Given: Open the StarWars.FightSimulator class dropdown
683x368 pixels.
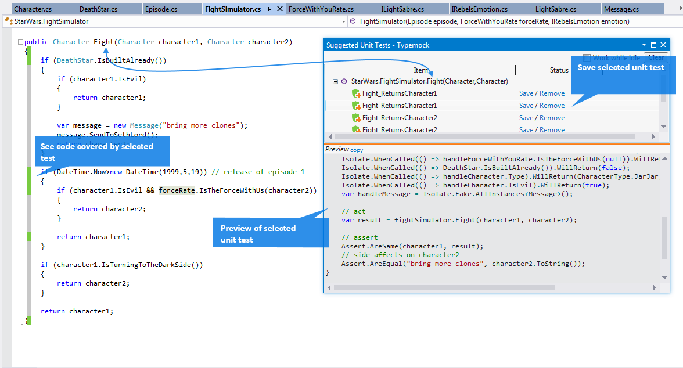Looking at the screenshot, I should (343, 21).
